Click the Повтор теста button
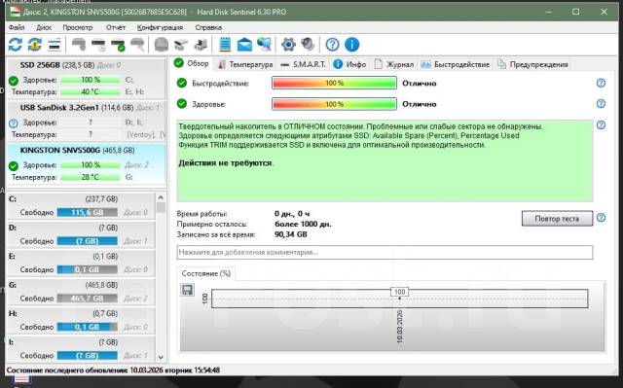This screenshot has width=623, height=388. click(557, 219)
